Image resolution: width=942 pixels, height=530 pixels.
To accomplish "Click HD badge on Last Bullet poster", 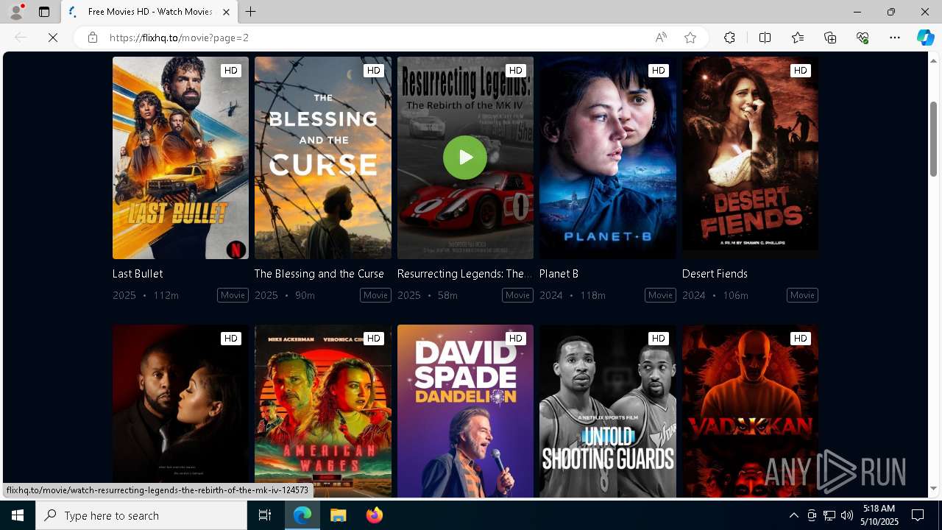I will point(231,71).
